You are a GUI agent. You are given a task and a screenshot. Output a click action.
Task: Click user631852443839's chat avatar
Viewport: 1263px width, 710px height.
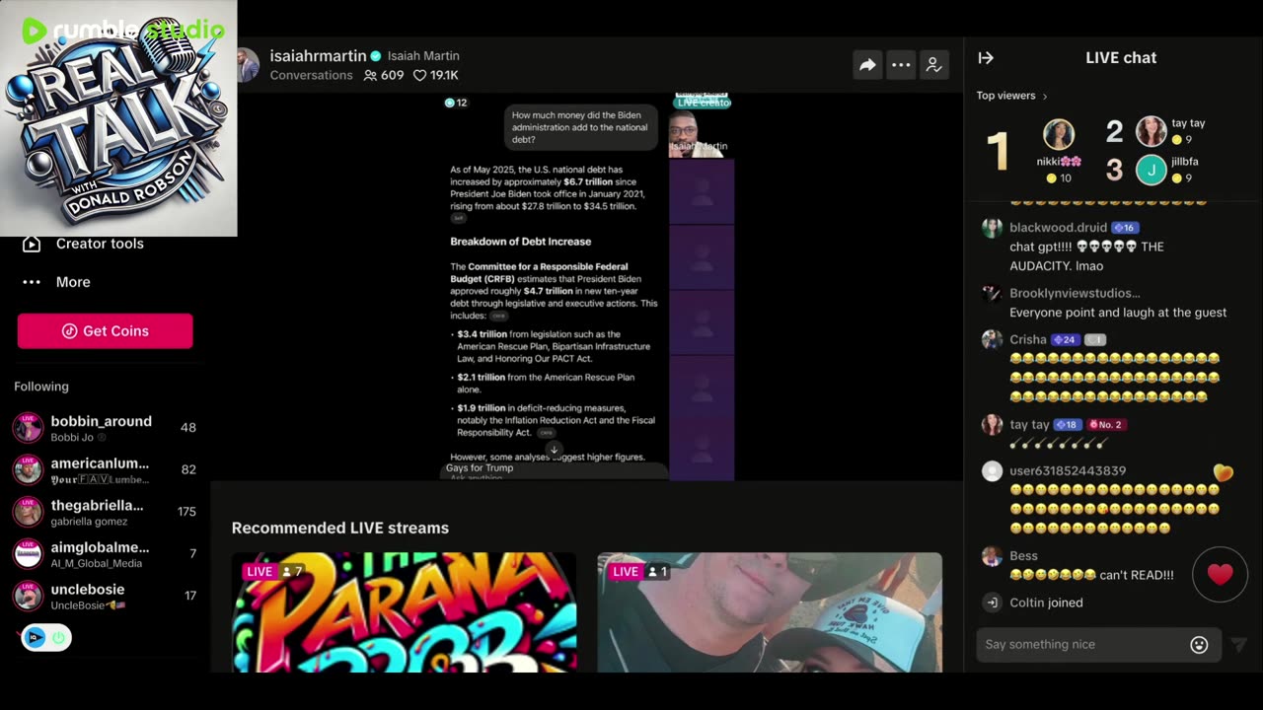pyautogui.click(x=992, y=471)
